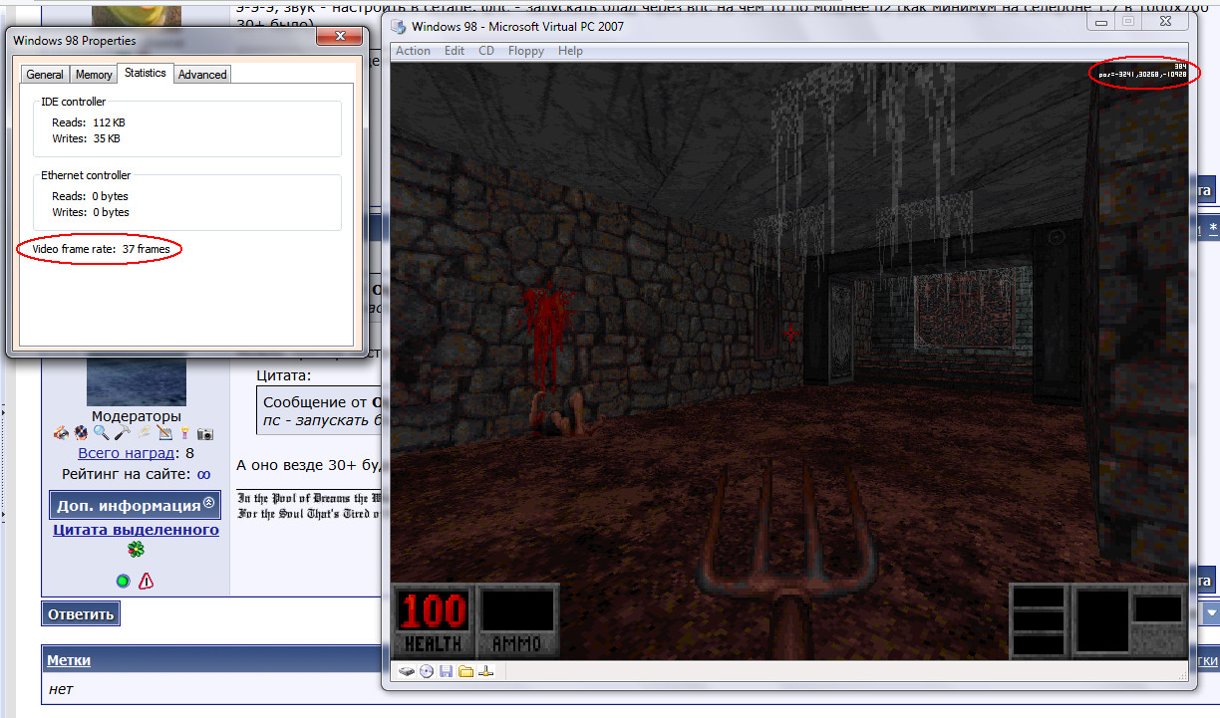Click the magnifying glass award icon
Viewport: 1220px width, 718px height.
(x=101, y=433)
